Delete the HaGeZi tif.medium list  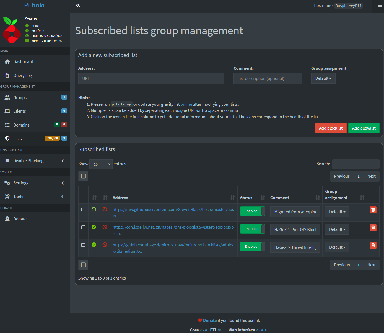pos(373,245)
